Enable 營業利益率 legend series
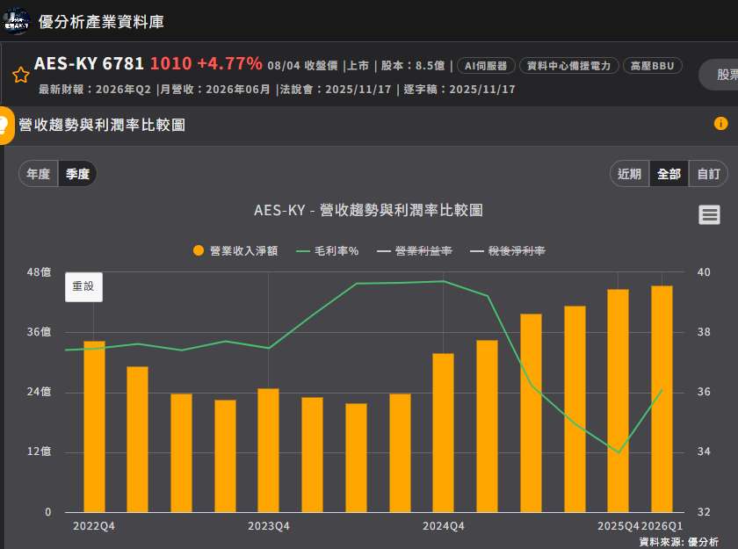738x549 pixels. (x=415, y=250)
